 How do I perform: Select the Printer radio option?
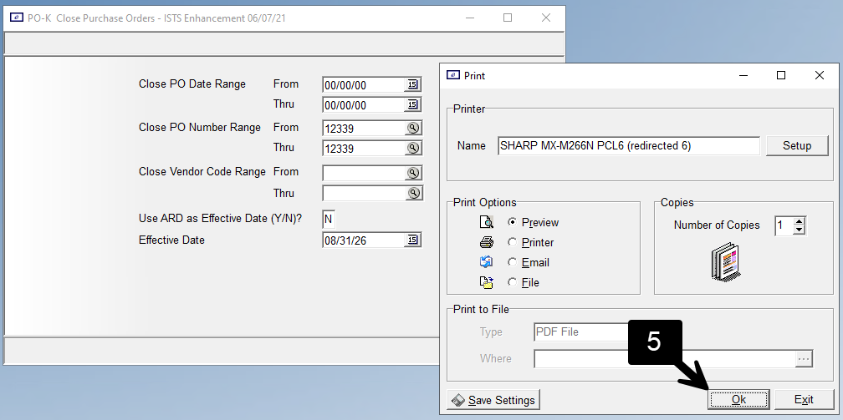pos(513,242)
